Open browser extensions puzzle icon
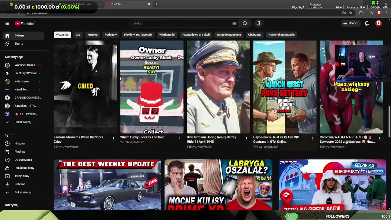This screenshot has width=391, height=220. coord(361,13)
